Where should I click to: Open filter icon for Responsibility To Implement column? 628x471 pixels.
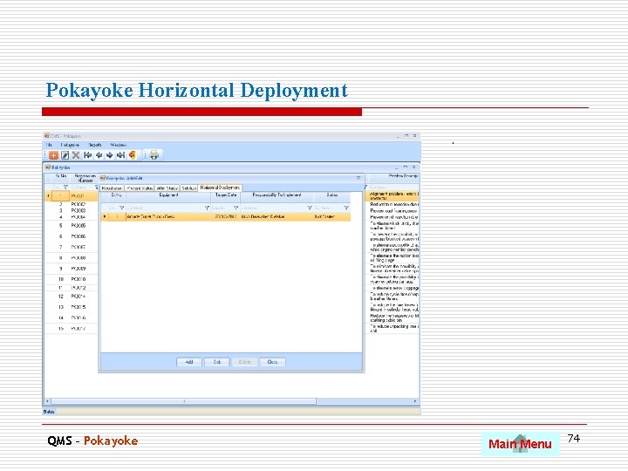(x=310, y=208)
